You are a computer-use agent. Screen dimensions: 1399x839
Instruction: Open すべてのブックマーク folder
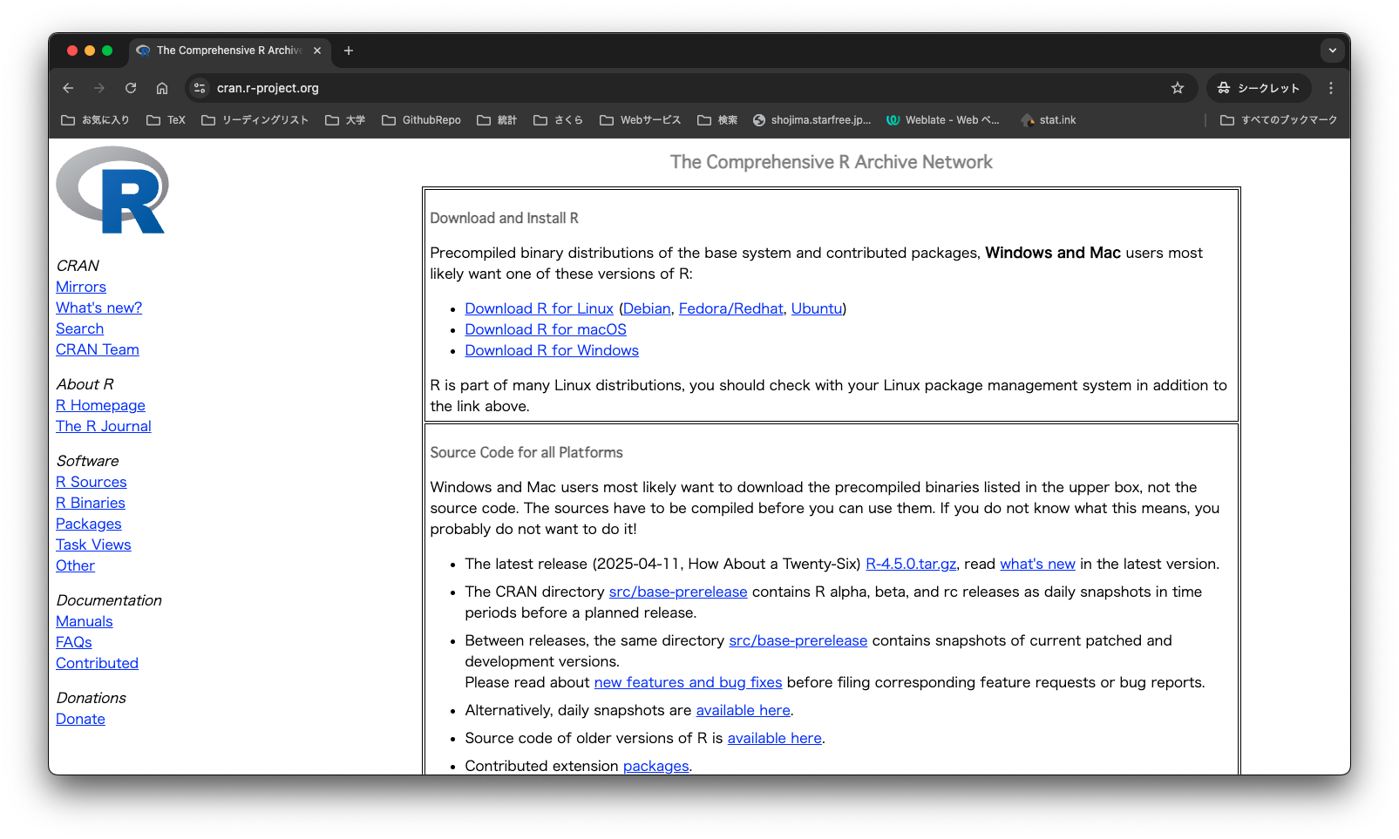[1279, 120]
